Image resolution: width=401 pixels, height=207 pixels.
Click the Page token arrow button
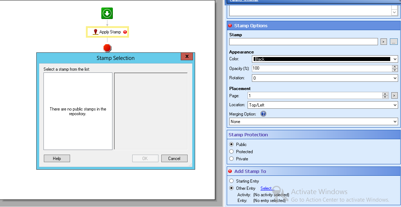click(394, 95)
